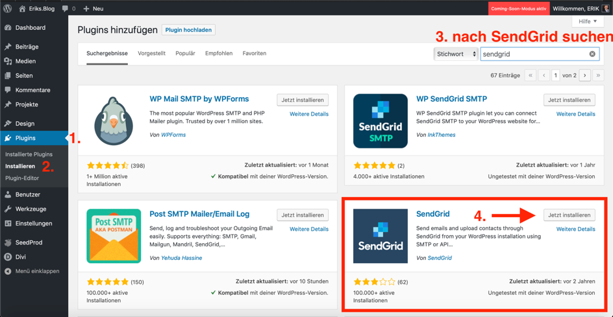Open Weitere Details for Post SMTP Mailer

coord(309,229)
